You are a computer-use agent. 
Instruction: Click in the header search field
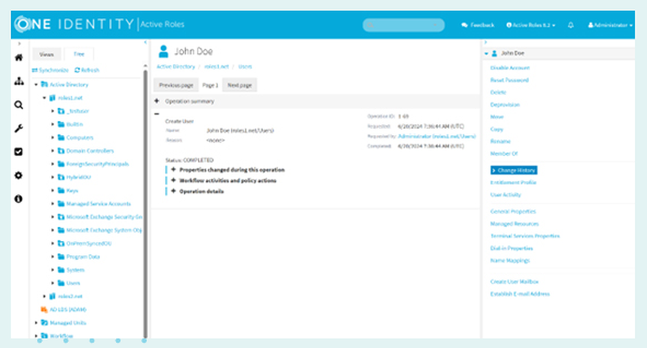pyautogui.click(x=404, y=25)
